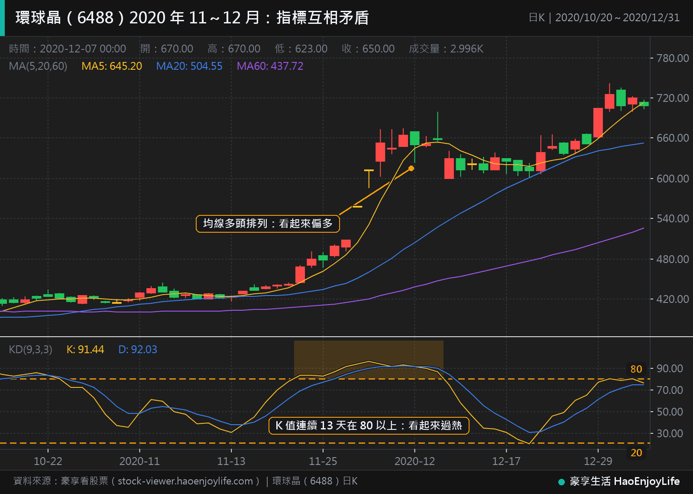Click the 12-29 date axis label
This screenshot has height=494, width=693.
pyautogui.click(x=598, y=461)
